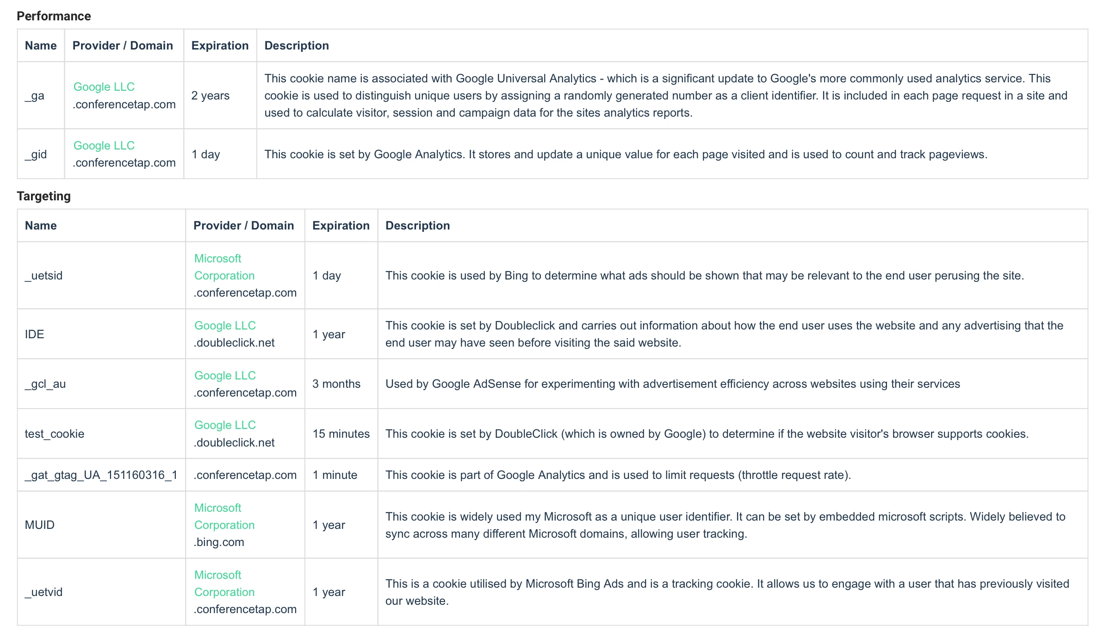Open the Google LLC link in _gid row

point(104,145)
